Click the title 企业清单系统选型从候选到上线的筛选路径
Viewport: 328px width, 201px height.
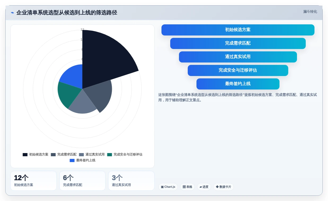[x=67, y=13]
